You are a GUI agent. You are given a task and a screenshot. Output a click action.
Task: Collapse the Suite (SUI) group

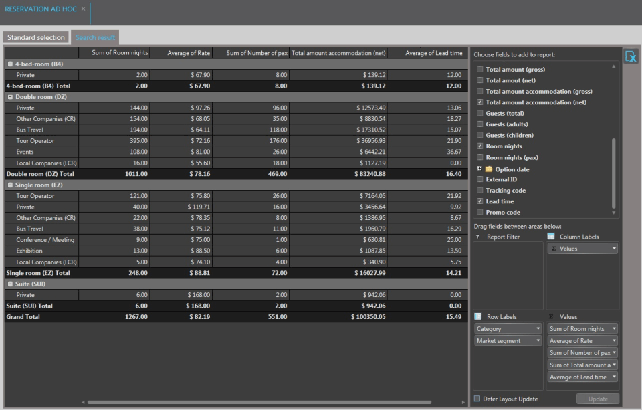[9, 284]
